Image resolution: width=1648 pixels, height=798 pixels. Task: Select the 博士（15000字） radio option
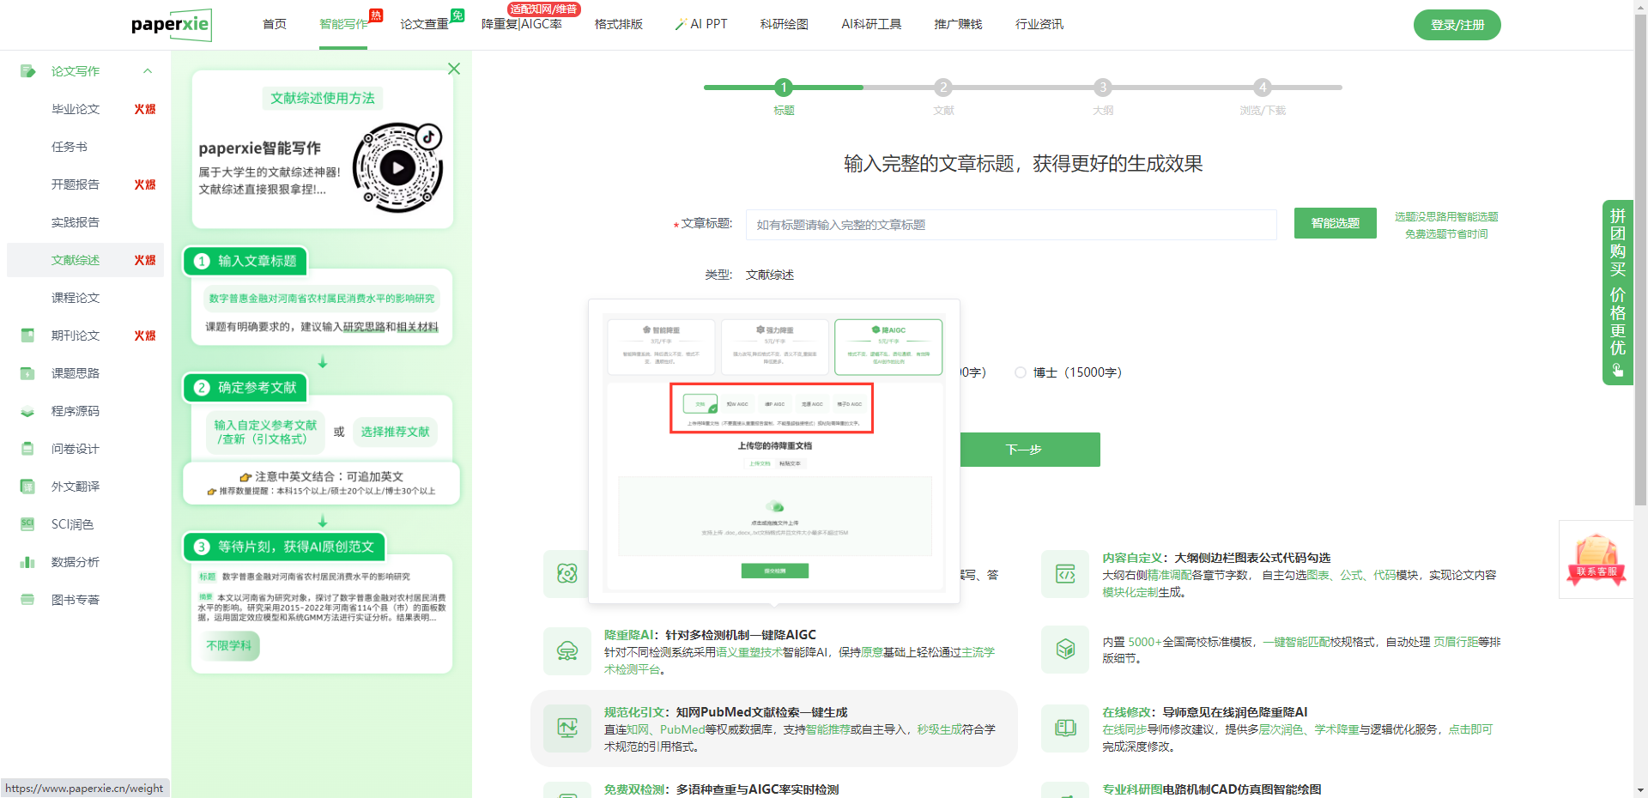click(1021, 372)
